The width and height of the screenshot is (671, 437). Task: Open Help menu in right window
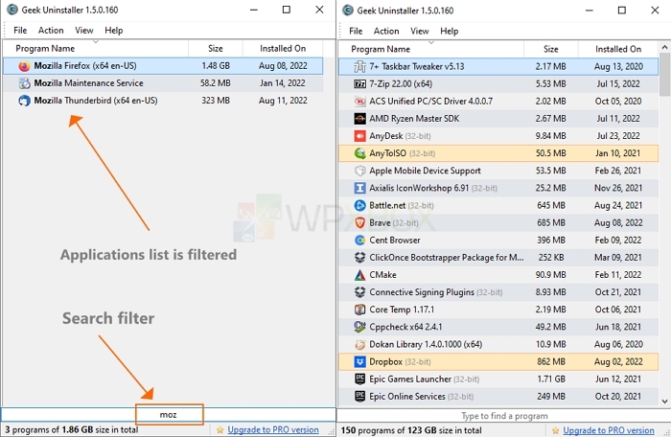pos(450,32)
